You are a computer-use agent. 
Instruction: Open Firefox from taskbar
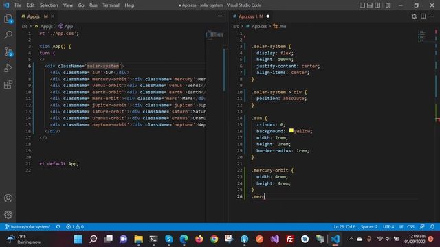[199, 239]
